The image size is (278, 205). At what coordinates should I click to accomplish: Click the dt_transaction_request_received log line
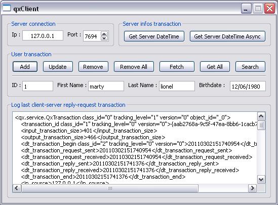[137, 157]
